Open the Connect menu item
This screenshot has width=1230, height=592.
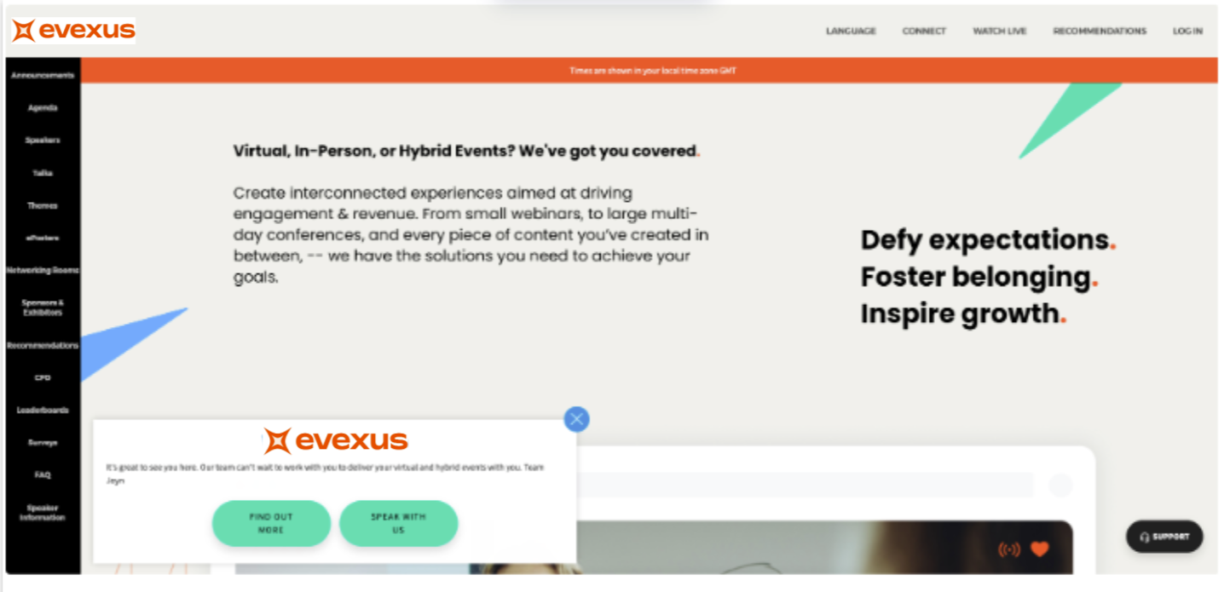click(x=924, y=31)
